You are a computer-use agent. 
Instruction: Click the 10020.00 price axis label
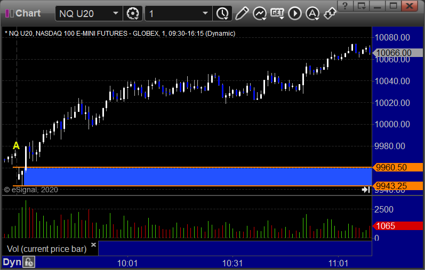pyautogui.click(x=392, y=103)
